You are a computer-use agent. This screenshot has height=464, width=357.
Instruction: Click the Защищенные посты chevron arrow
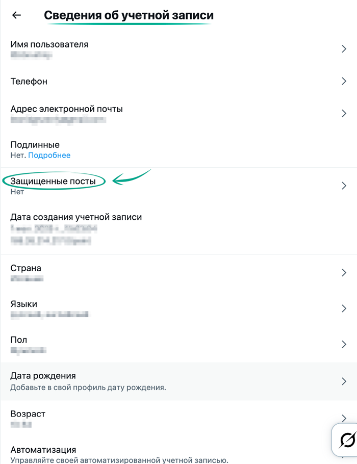[344, 186]
